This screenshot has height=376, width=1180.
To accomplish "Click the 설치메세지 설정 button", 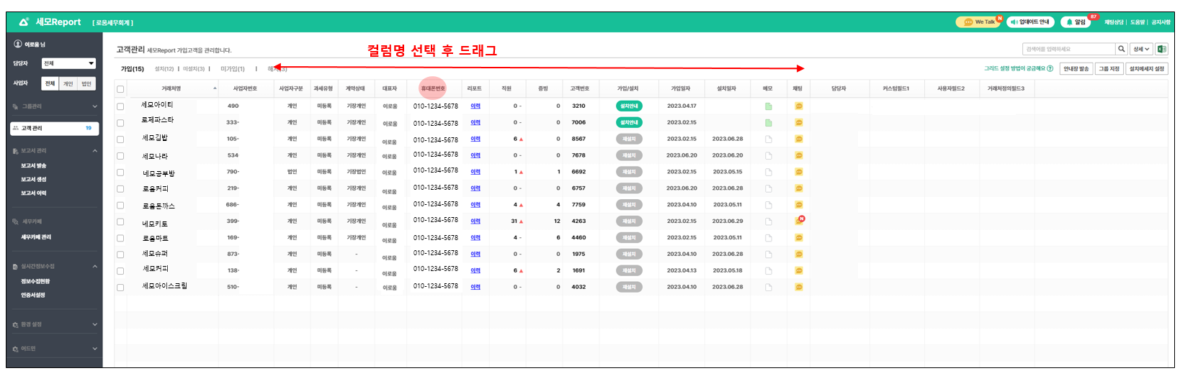I will click(x=1146, y=69).
